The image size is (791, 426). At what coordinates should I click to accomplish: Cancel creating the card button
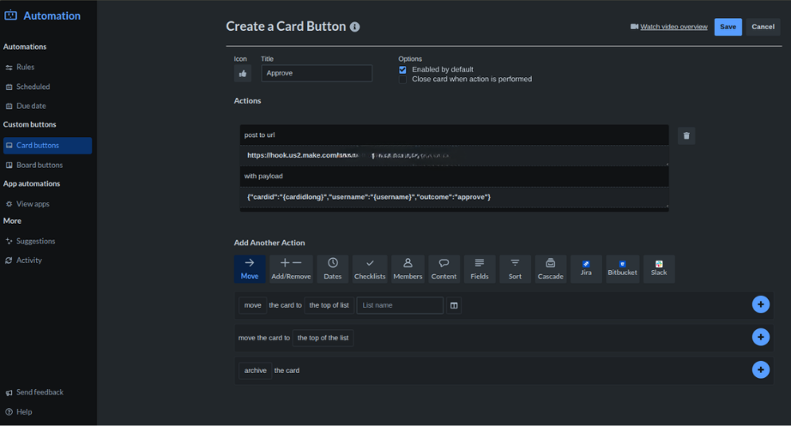(x=763, y=27)
